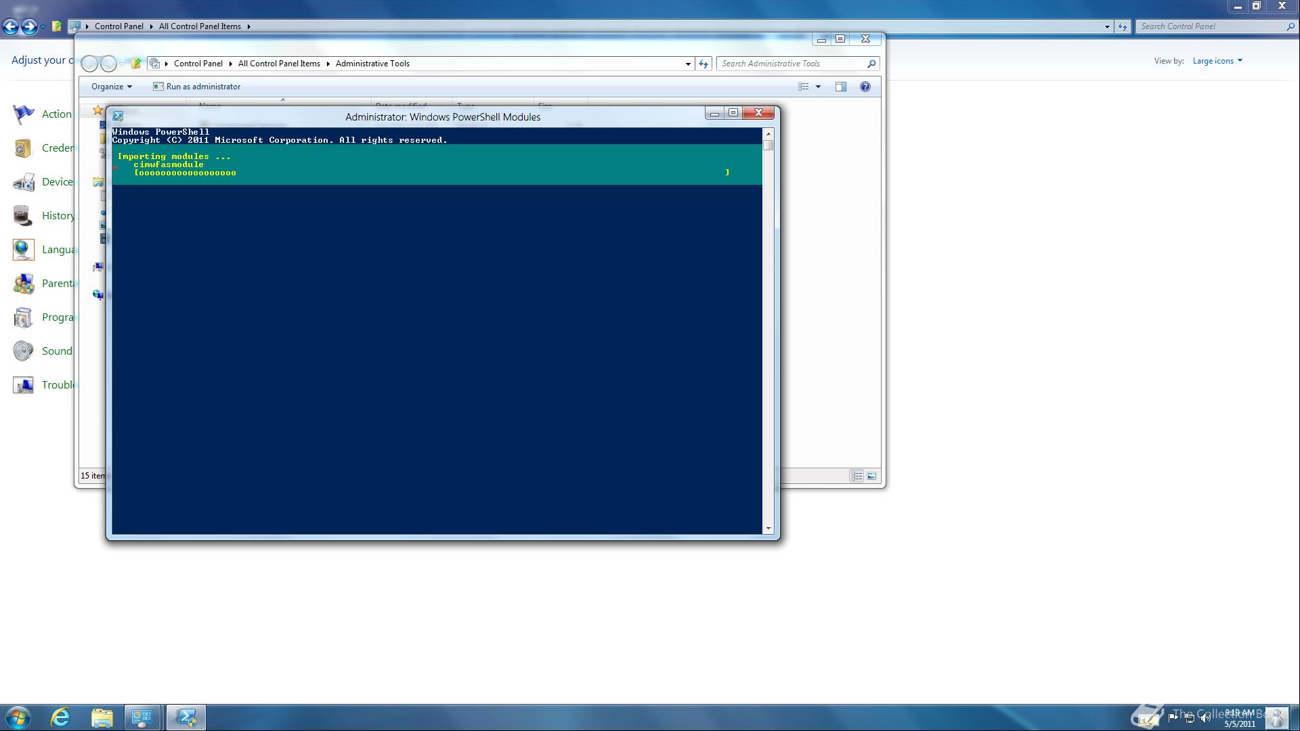
Task: Click the module import progress bar
Action: coord(432,173)
